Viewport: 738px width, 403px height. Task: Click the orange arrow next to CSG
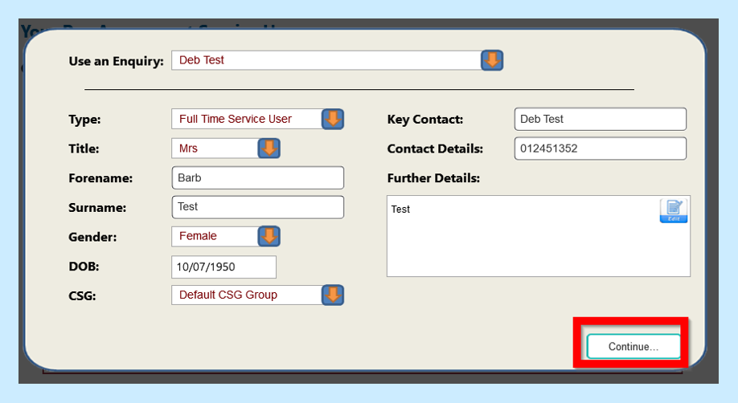click(333, 295)
